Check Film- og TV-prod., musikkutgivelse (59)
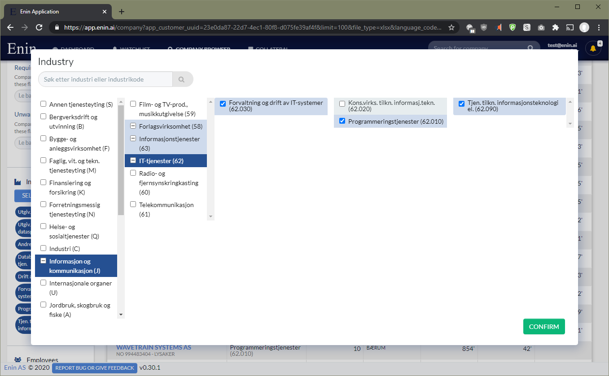The image size is (609, 376). [133, 104]
